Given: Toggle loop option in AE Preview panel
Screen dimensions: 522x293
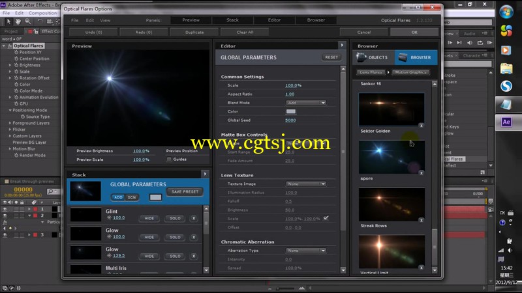Looking at the screenshot, I should coord(480,42).
